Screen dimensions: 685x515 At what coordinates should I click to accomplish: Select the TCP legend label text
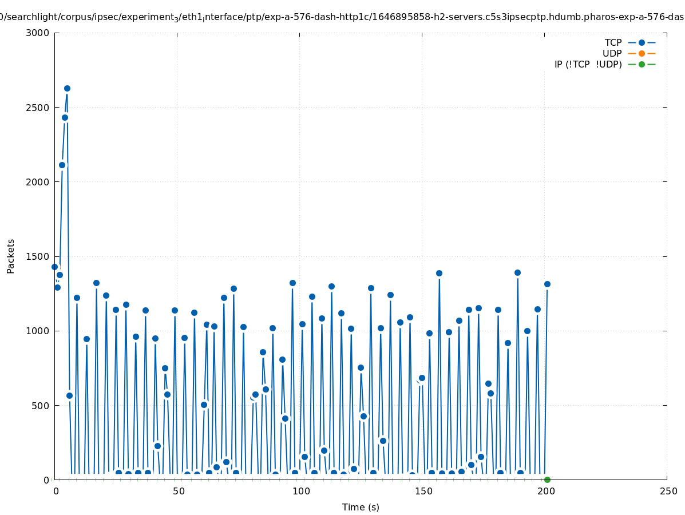point(613,42)
